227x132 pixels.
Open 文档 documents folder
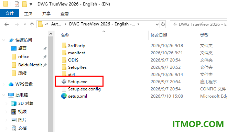pos(22,128)
